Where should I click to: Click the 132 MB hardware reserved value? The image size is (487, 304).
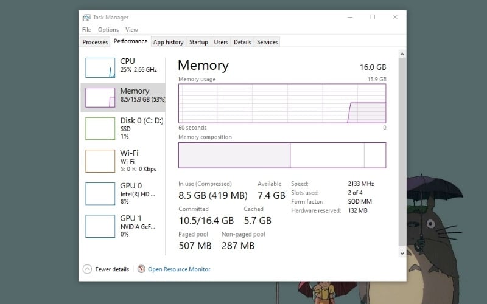357,210
